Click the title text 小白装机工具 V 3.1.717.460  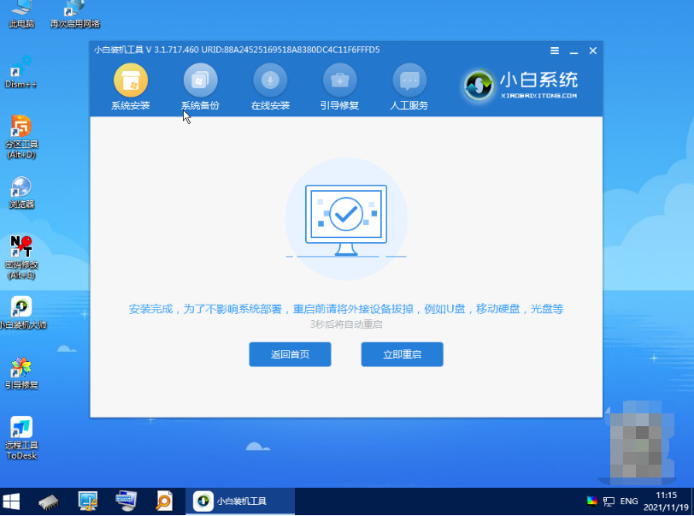click(146, 50)
